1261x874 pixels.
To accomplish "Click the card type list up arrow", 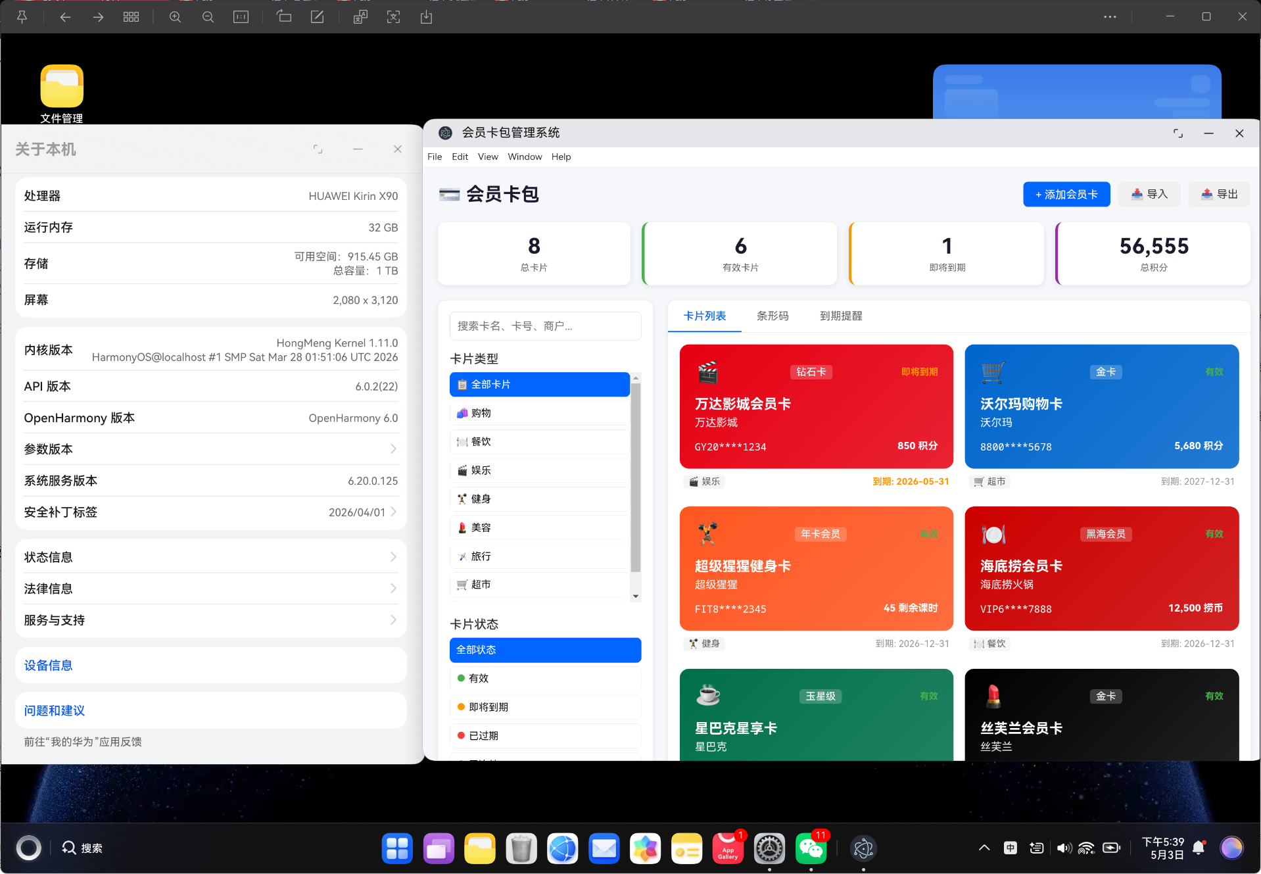I will [635, 377].
